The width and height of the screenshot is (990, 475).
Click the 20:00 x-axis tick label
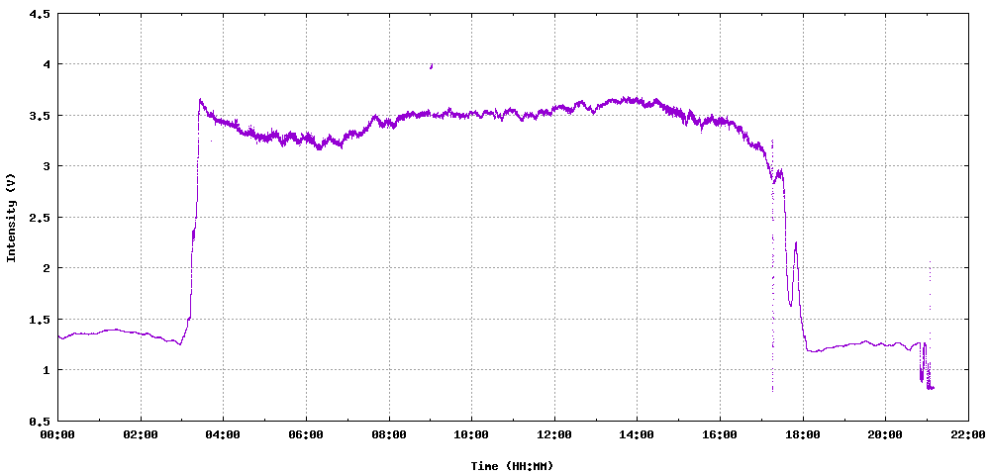click(885, 434)
